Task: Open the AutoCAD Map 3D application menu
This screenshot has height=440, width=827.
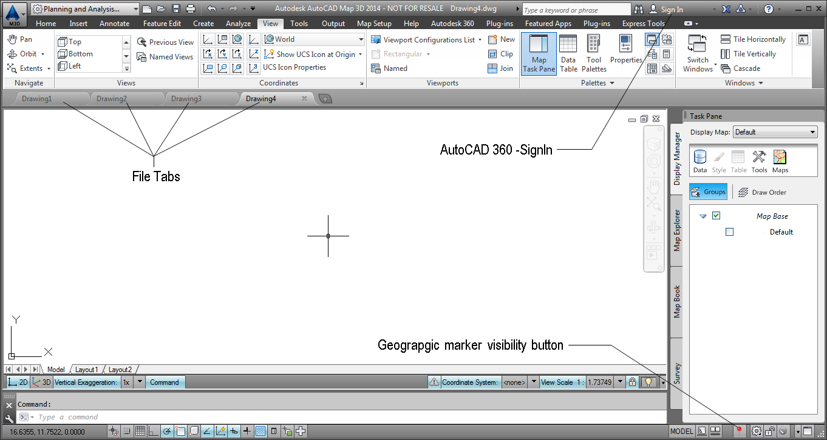Action: click(x=15, y=14)
